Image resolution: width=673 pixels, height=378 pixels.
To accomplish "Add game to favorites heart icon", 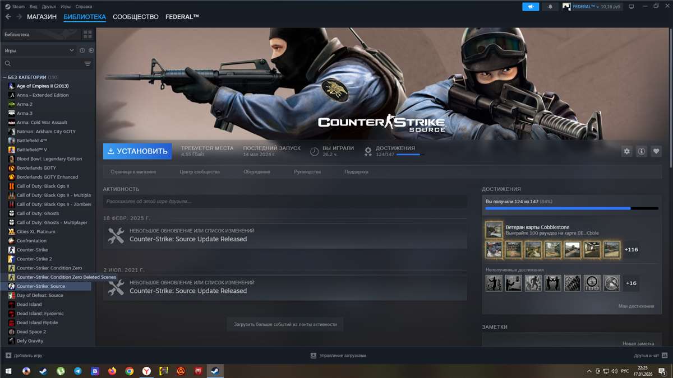I will [x=656, y=151].
